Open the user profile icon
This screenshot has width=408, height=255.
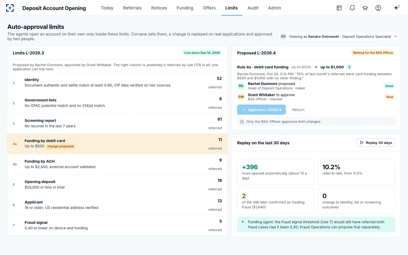(x=378, y=8)
